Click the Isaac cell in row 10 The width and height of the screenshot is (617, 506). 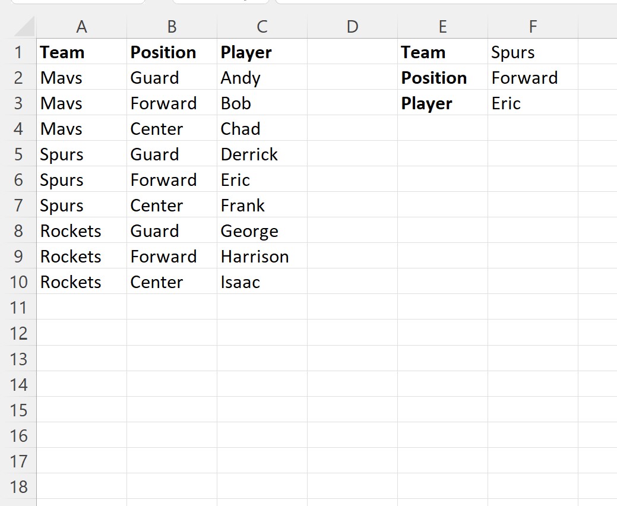(262, 282)
